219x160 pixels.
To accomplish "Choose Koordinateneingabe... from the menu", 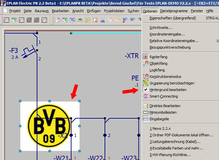I will (167, 34).
